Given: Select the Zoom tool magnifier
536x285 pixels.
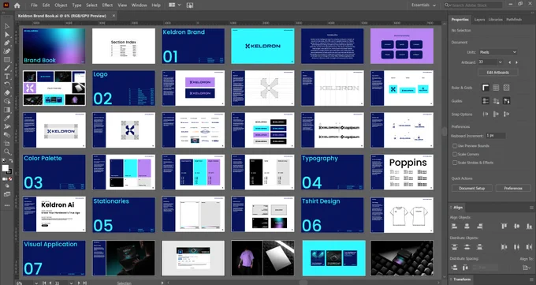Looking at the screenshot, I should pos(7,152).
